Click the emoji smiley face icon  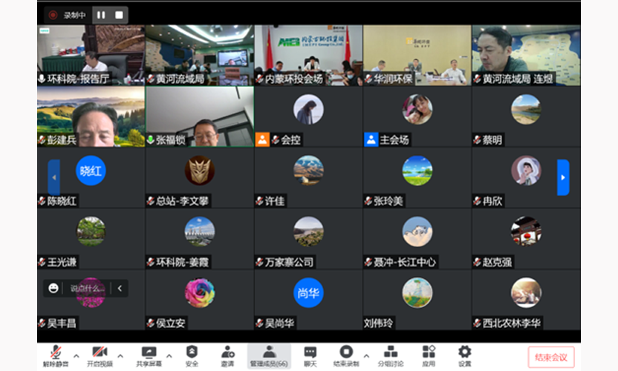[x=53, y=288]
